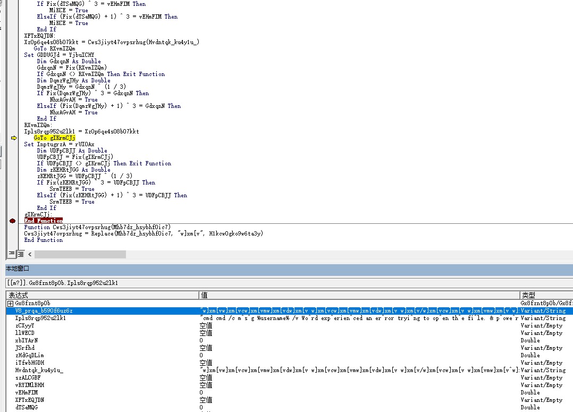Screen dimensions: 573x412
Task: Click the call stack path field
Action: point(289,283)
